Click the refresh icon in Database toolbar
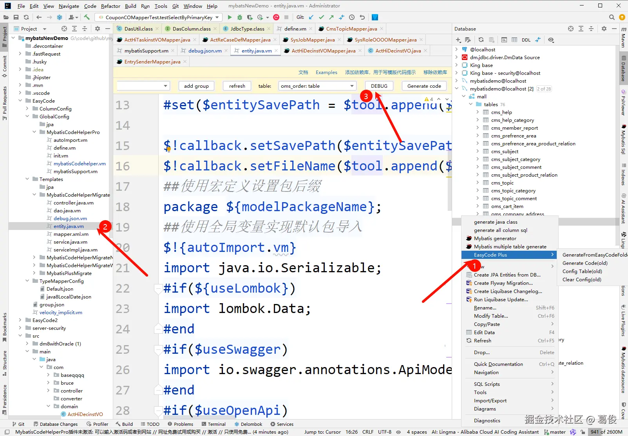The width and height of the screenshot is (628, 436). tap(481, 40)
